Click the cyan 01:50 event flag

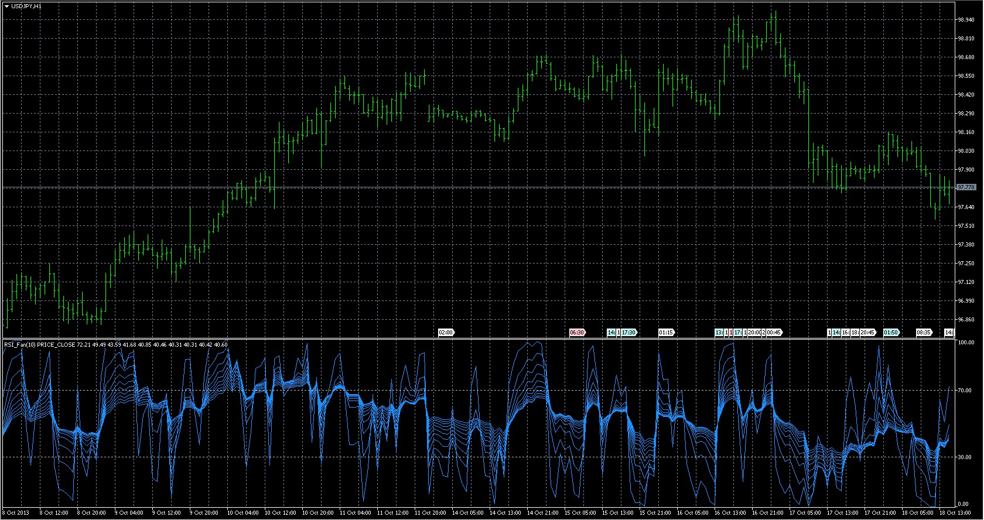pos(891,333)
